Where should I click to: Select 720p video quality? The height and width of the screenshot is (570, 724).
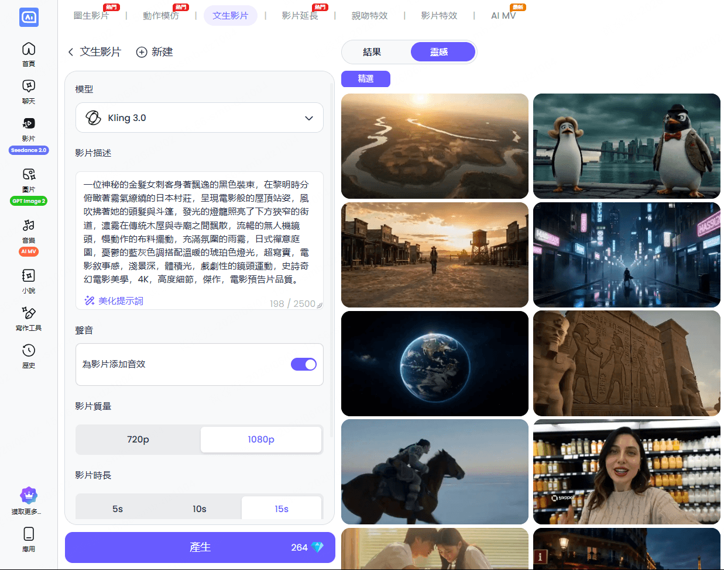click(x=138, y=439)
